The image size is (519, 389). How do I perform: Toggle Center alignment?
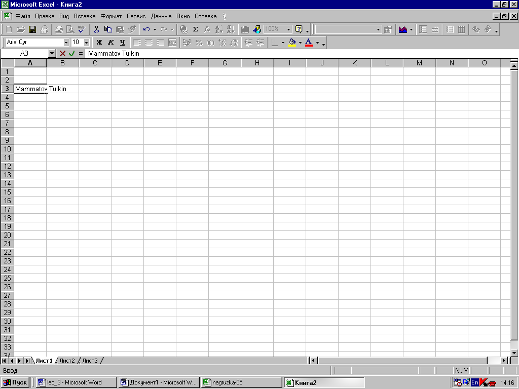[x=149, y=43]
